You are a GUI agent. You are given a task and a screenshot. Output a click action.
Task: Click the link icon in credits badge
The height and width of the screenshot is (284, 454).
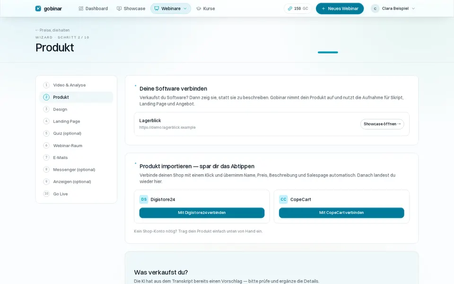[290, 9]
